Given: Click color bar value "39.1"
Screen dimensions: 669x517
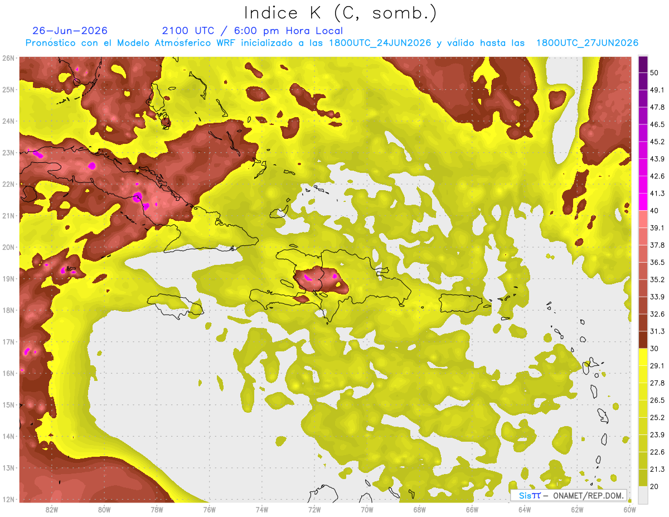Looking at the screenshot, I should click(x=657, y=228).
